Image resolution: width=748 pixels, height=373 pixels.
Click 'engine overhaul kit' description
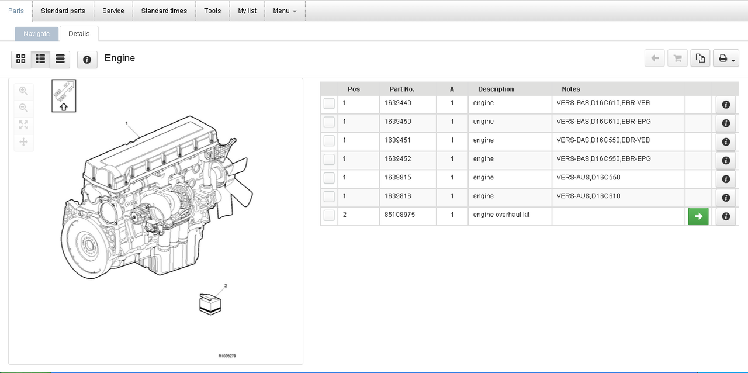(501, 215)
